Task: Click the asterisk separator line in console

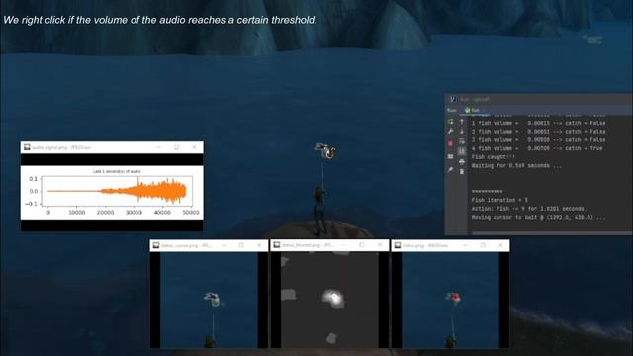Action: (487, 191)
